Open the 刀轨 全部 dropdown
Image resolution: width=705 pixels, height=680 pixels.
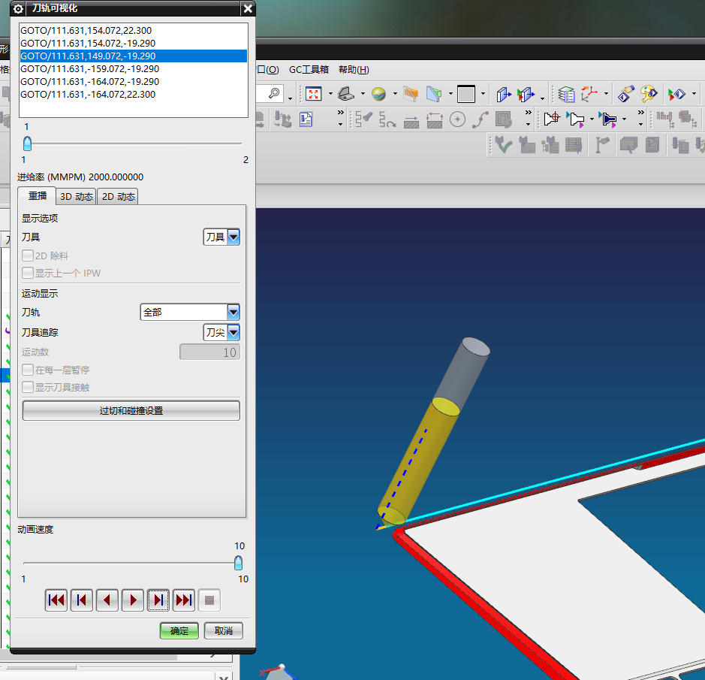190,312
